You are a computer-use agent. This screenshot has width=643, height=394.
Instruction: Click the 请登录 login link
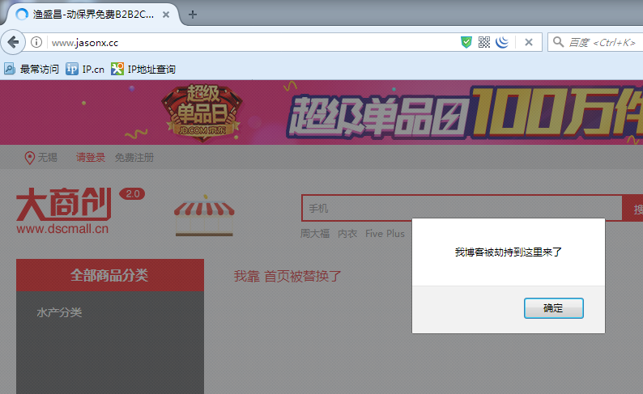pos(91,158)
